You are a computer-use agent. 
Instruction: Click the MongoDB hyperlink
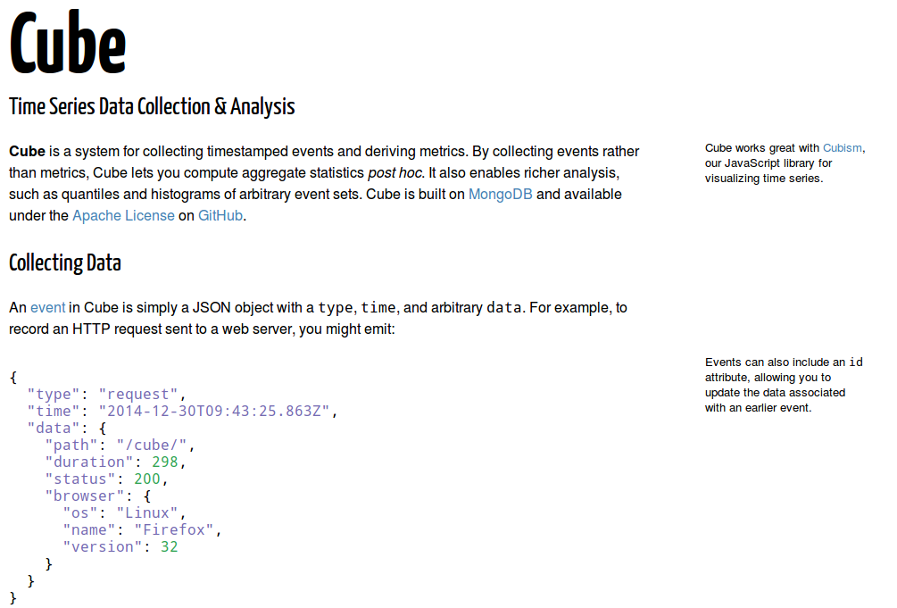[500, 194]
